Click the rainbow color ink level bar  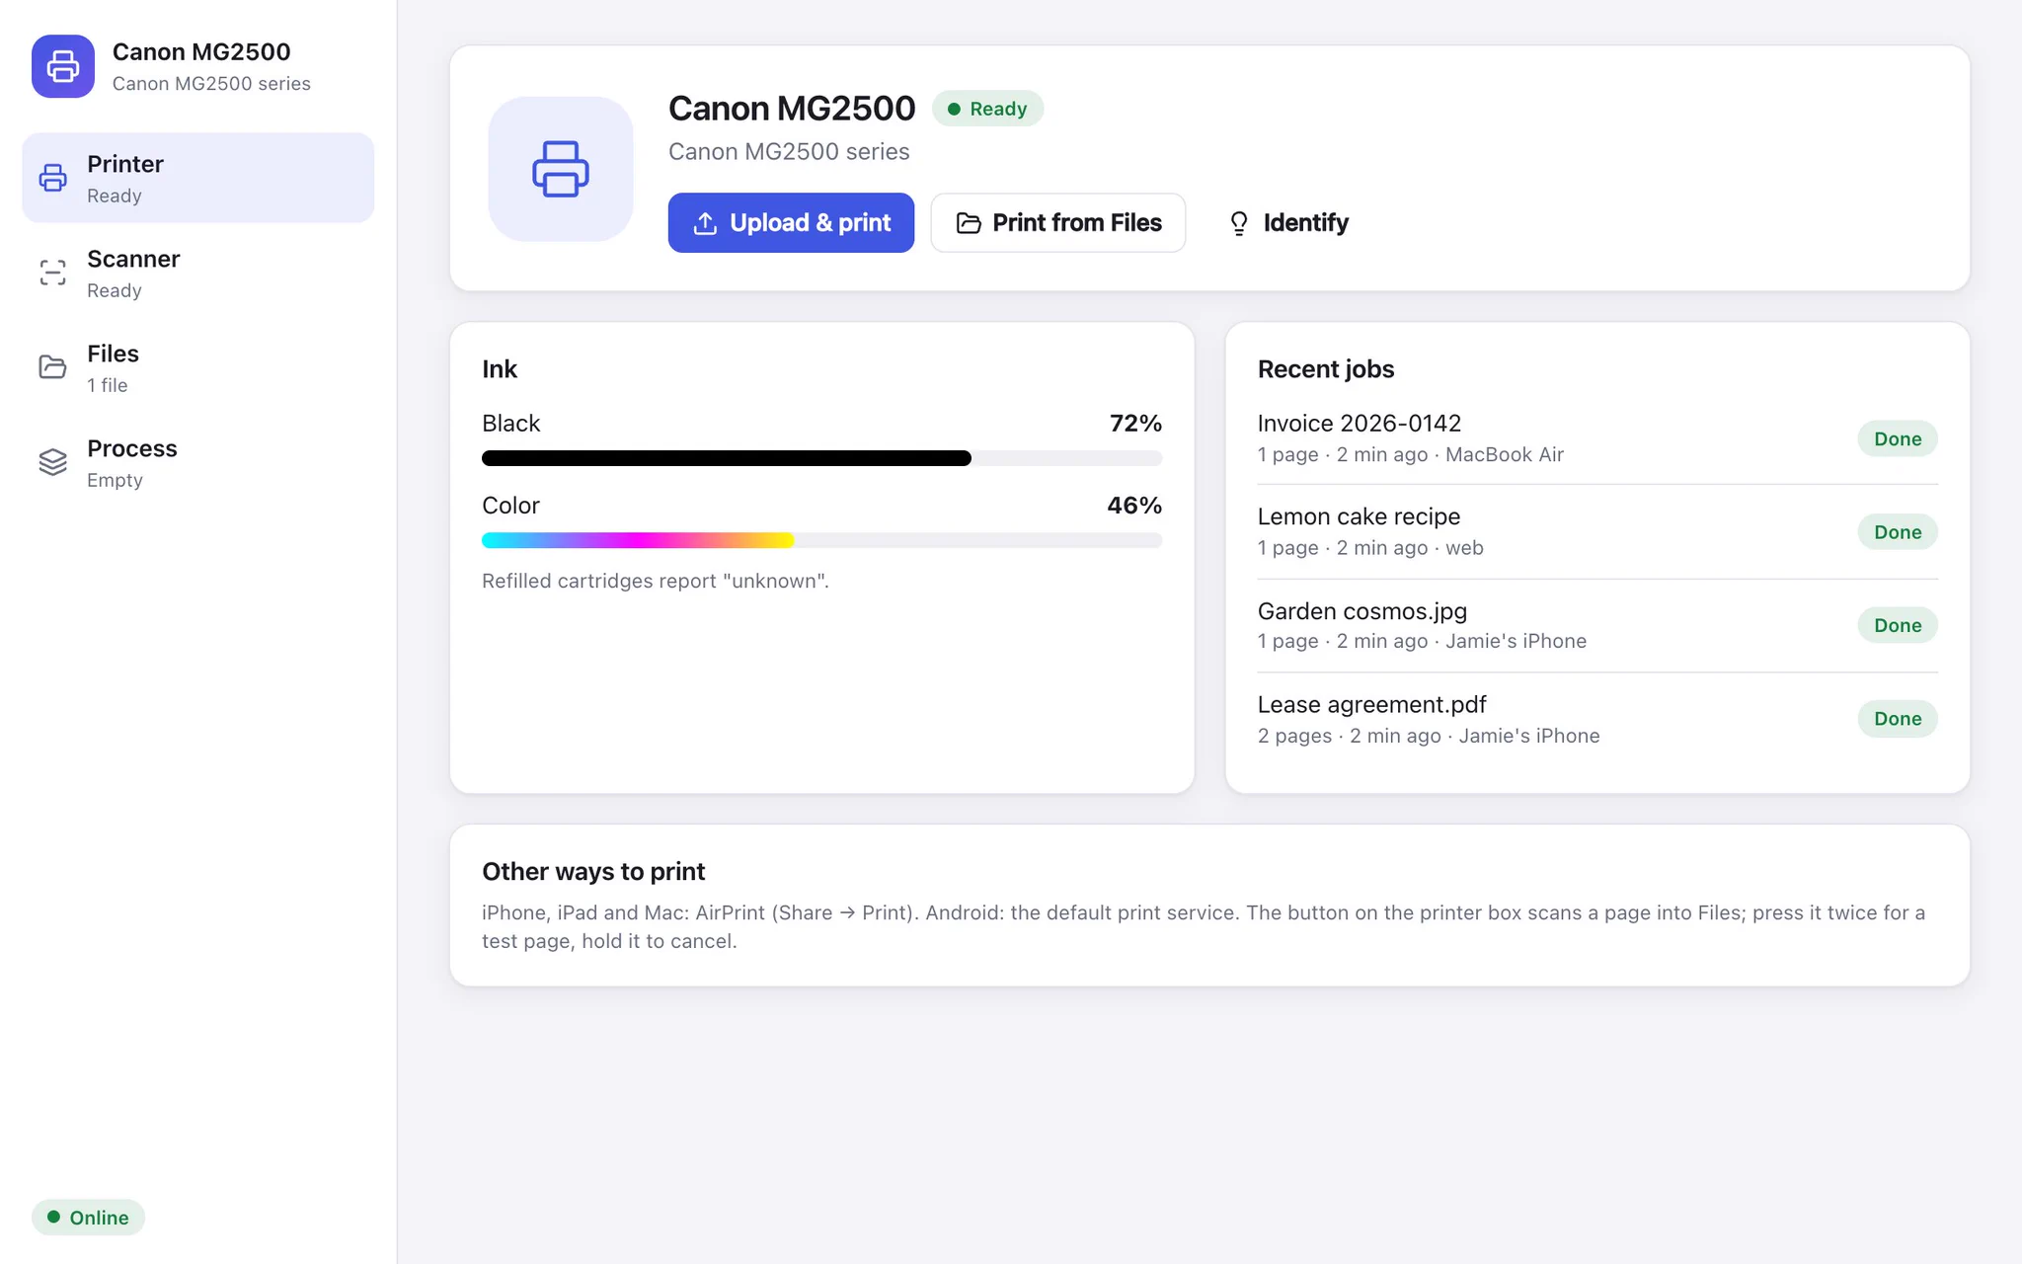tap(821, 540)
